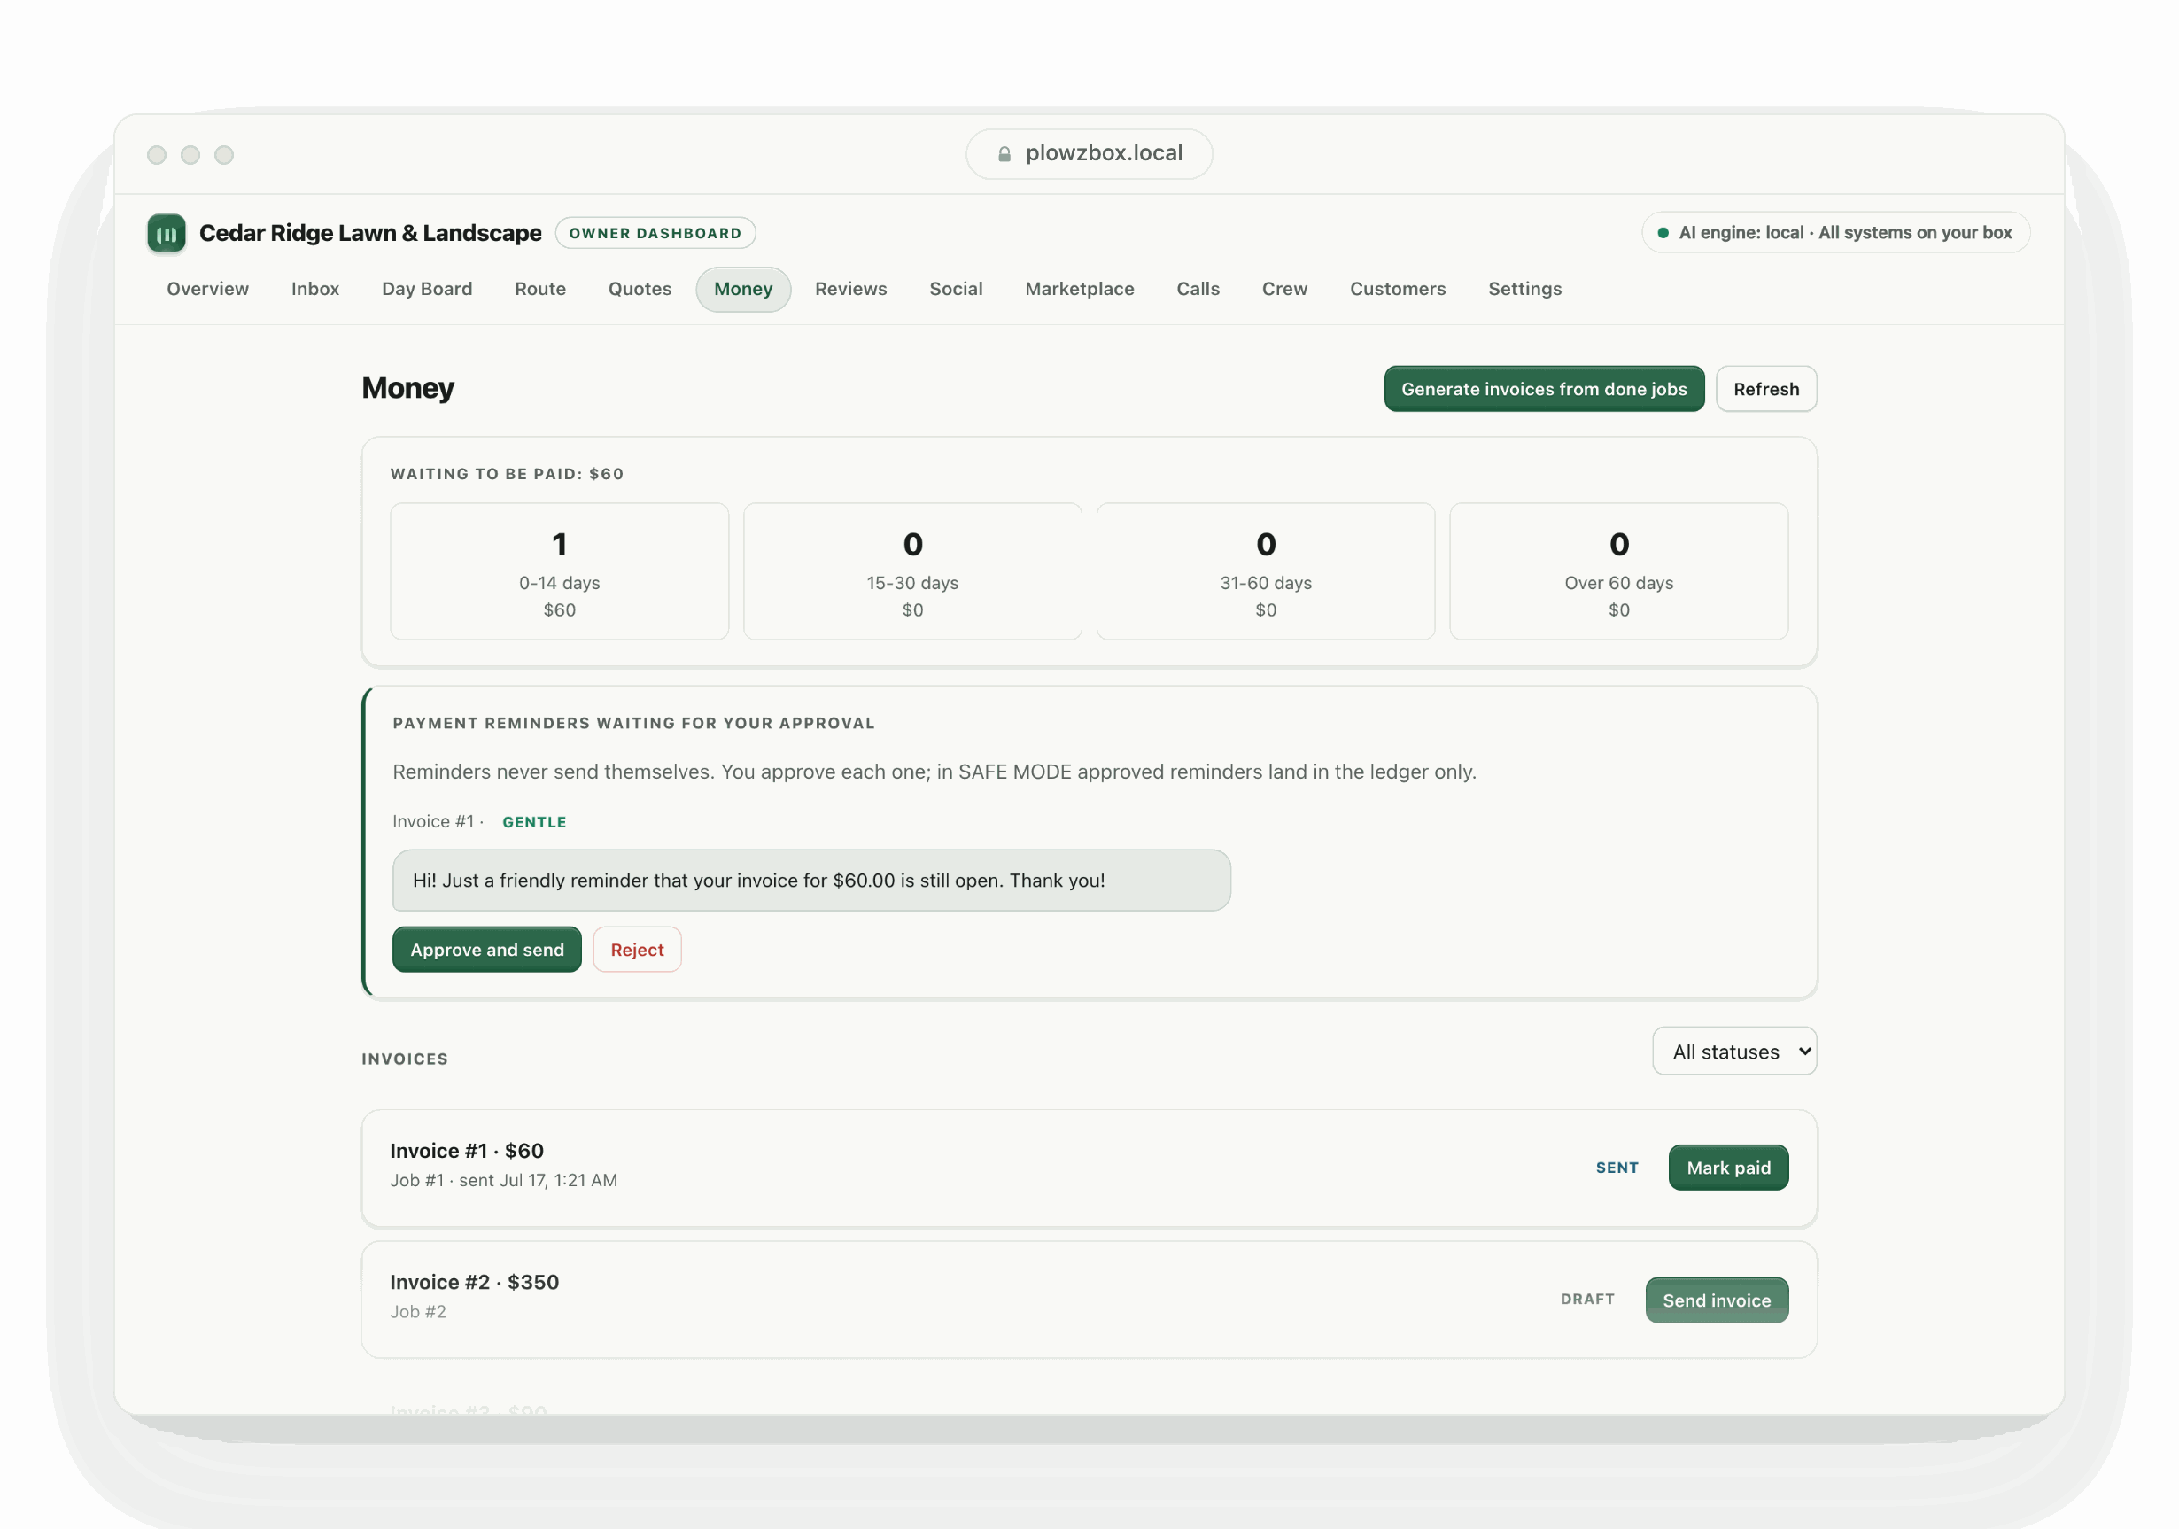This screenshot has height=1529, width=2179.
Task: Go to the Day Board tab
Action: pyautogui.click(x=427, y=289)
